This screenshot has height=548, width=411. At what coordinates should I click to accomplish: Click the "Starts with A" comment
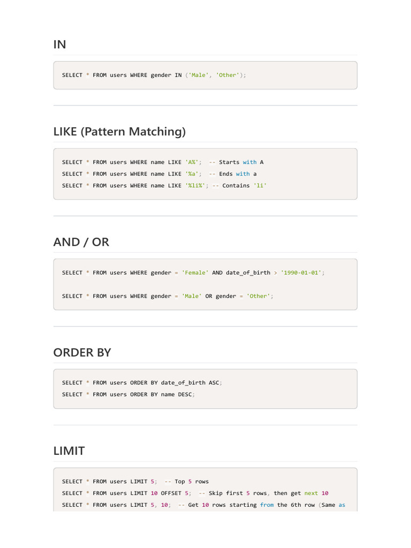(241, 162)
